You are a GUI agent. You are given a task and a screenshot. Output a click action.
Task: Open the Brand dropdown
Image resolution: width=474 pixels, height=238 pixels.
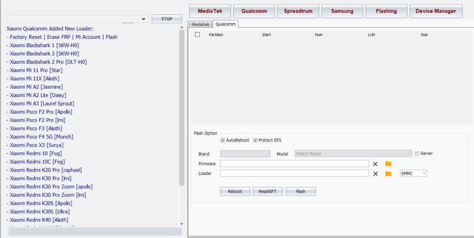coord(245,154)
